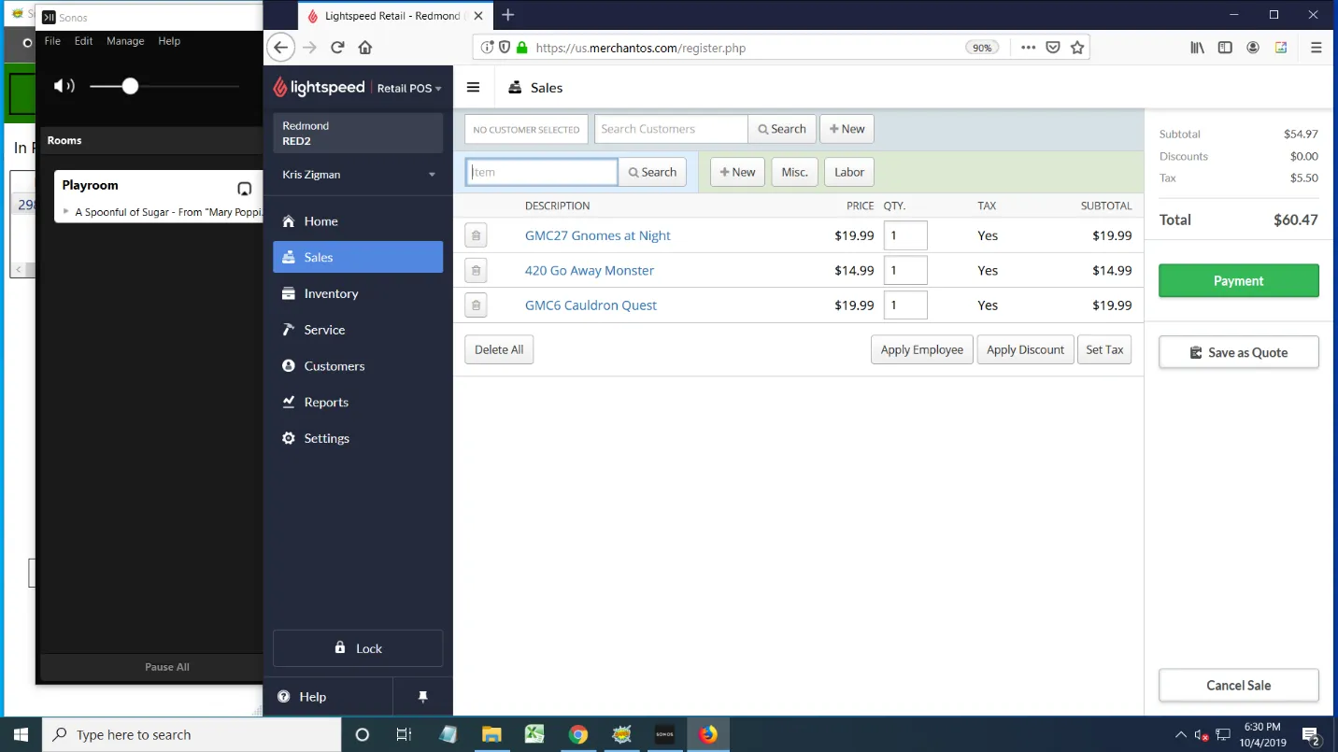Click the trash icon beside GMC6 Cauldron Quest
The height and width of the screenshot is (752, 1338).
point(476,305)
